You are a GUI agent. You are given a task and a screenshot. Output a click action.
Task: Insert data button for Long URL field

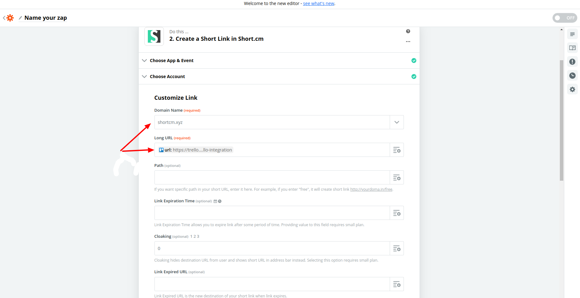click(397, 150)
